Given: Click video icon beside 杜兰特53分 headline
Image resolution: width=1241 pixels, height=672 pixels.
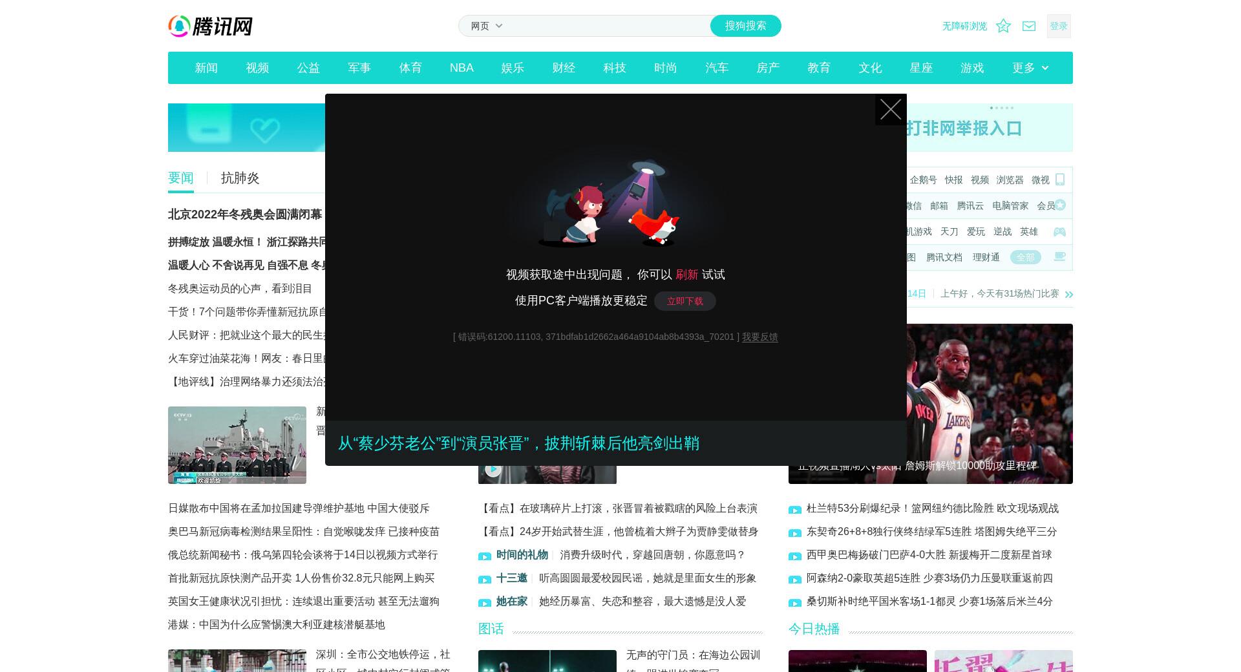Looking at the screenshot, I should pyautogui.click(x=795, y=509).
